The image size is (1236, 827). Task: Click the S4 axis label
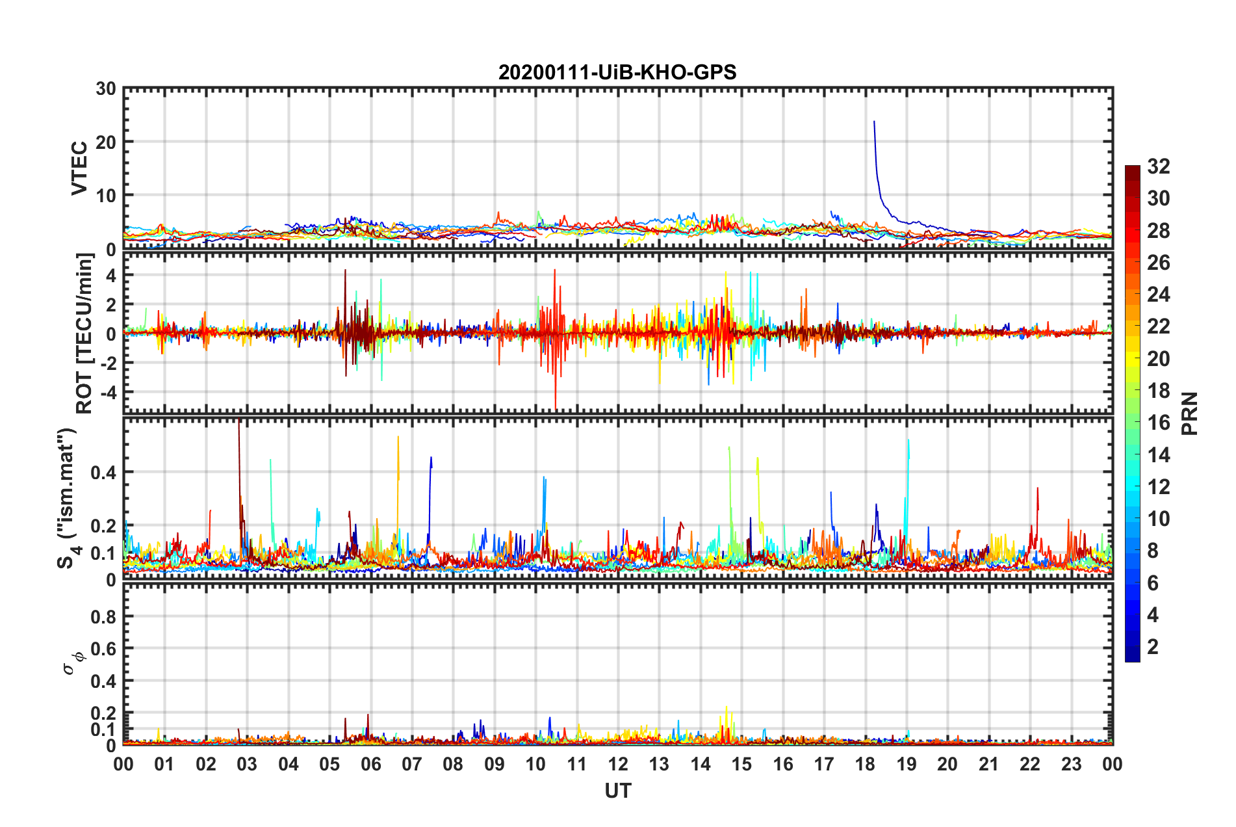67,498
